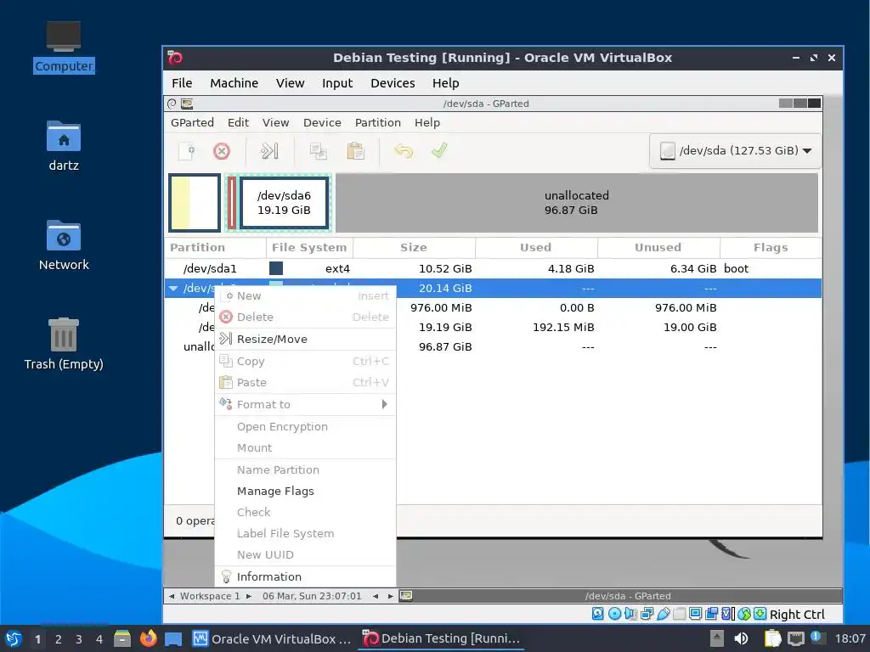Viewport: 870px width, 652px height.
Task: Open the VirtualBox View menu
Action: click(x=291, y=83)
